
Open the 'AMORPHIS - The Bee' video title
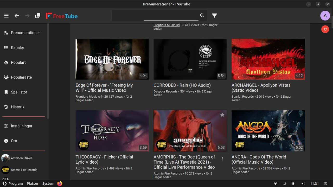pyautogui.click(x=184, y=162)
